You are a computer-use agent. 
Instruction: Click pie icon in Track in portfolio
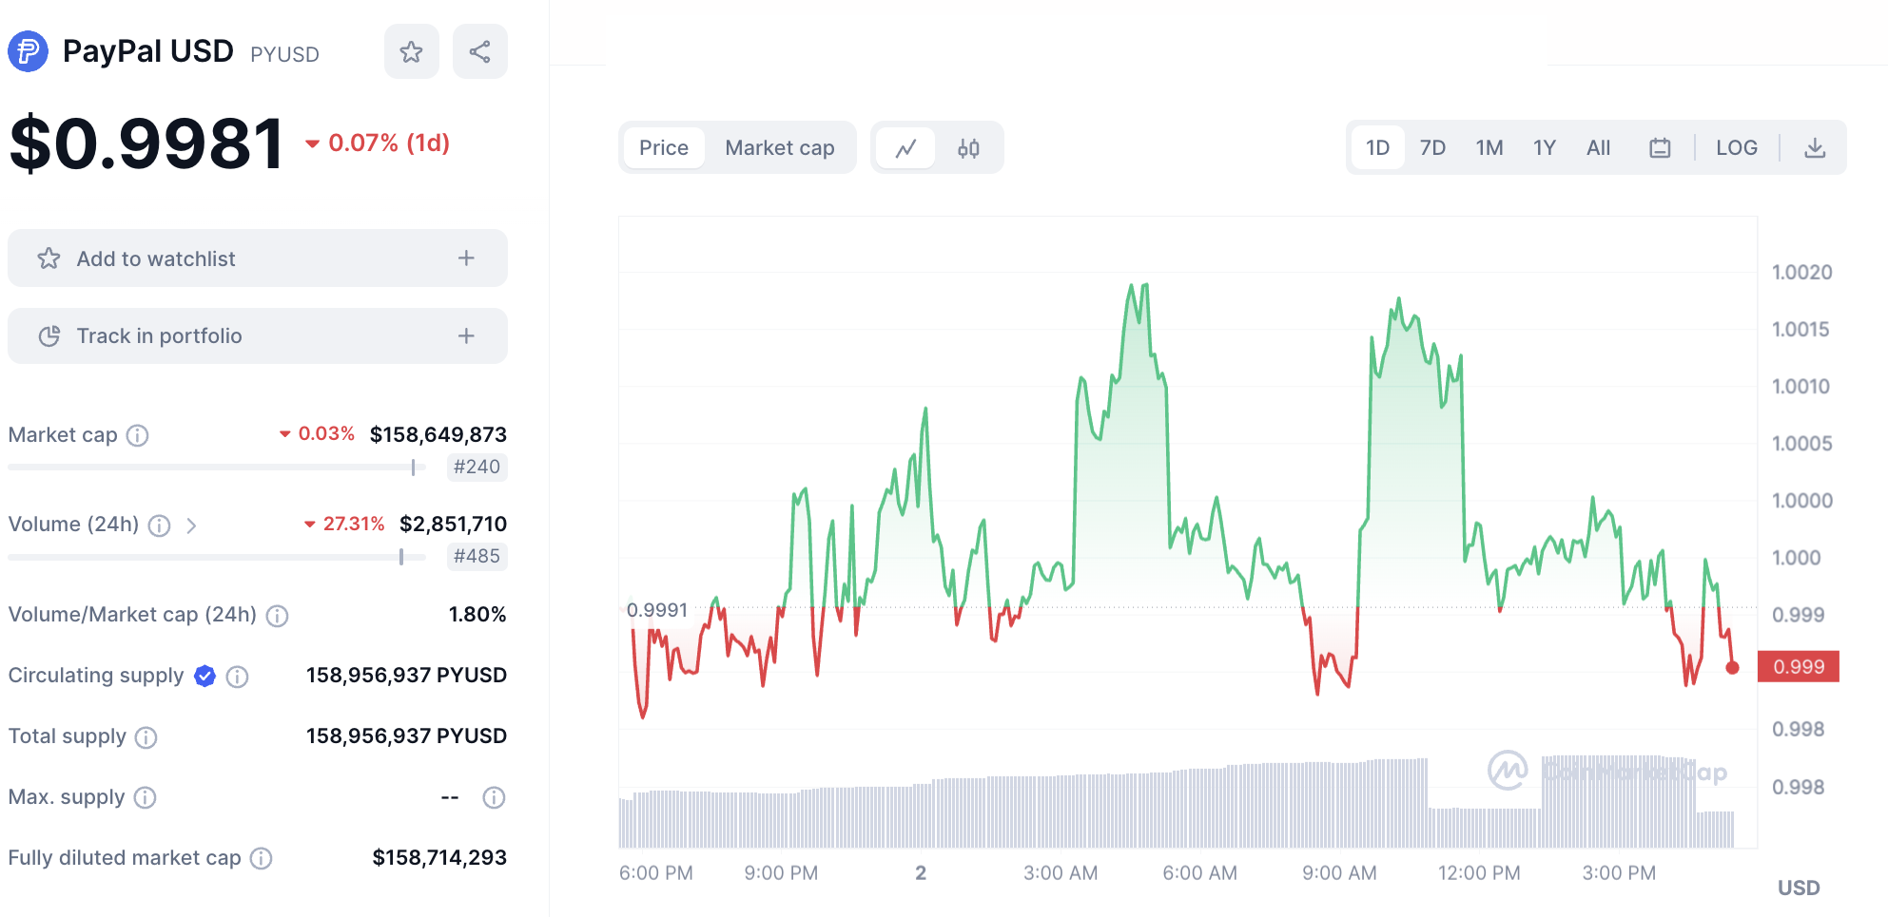(x=49, y=336)
